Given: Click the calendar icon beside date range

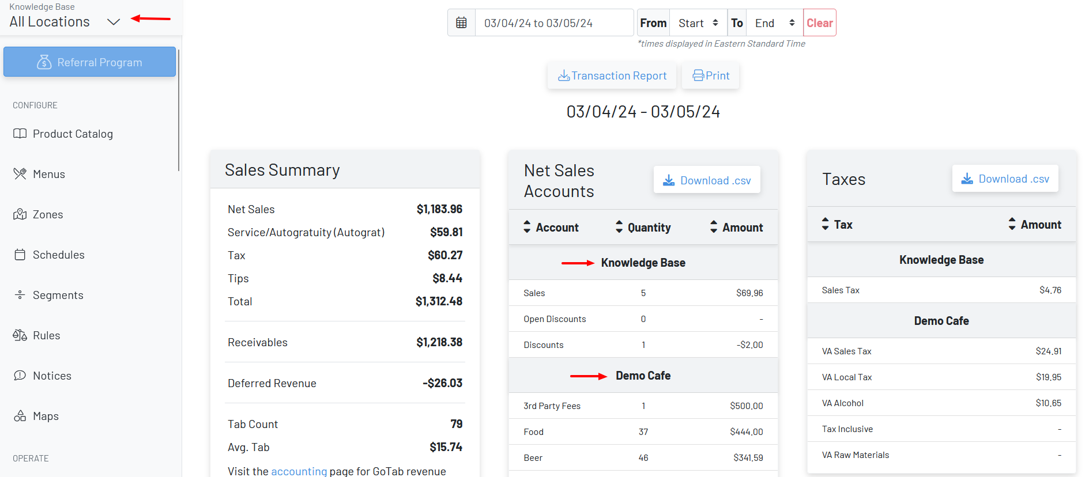Looking at the screenshot, I should tap(461, 23).
